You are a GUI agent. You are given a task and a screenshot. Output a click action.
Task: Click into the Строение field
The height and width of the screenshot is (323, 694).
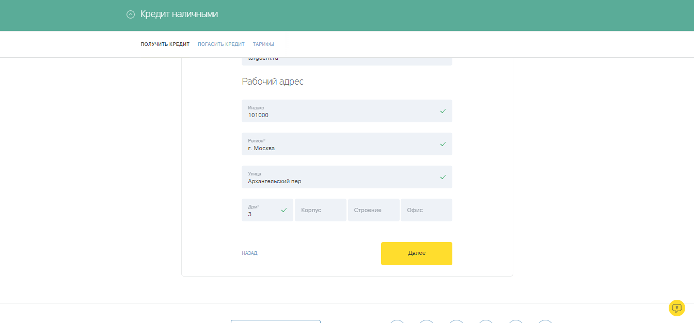click(373, 211)
